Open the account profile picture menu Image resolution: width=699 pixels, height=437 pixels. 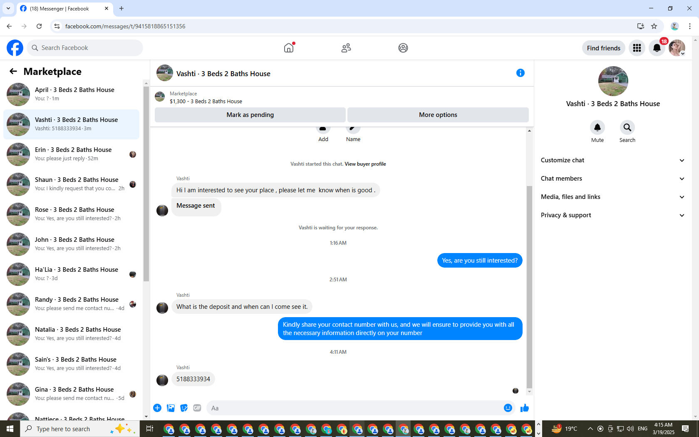pyautogui.click(x=677, y=48)
